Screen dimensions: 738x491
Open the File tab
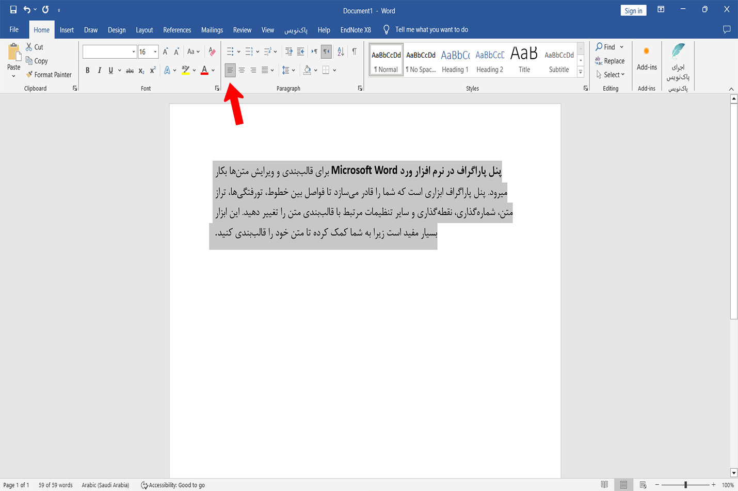click(x=14, y=29)
